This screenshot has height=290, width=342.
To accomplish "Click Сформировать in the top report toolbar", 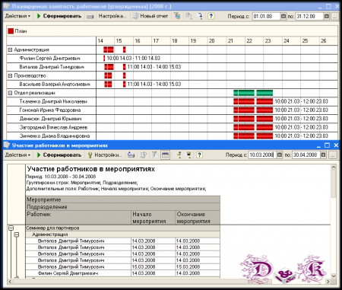I will tap(59, 16).
